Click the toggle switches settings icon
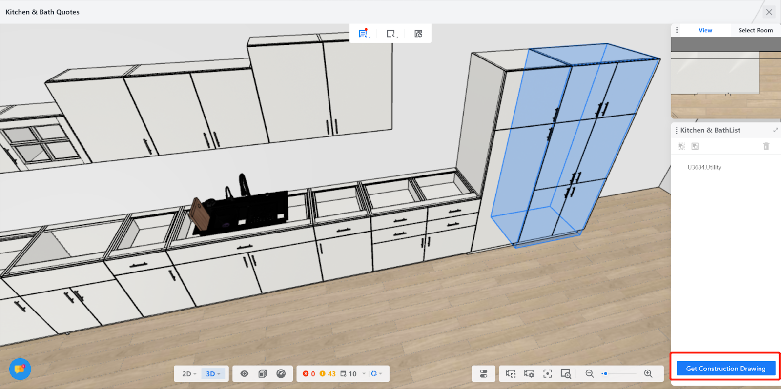The image size is (781, 389). click(484, 374)
